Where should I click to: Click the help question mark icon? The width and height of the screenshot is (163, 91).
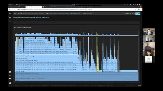pyautogui.click(x=10, y=79)
